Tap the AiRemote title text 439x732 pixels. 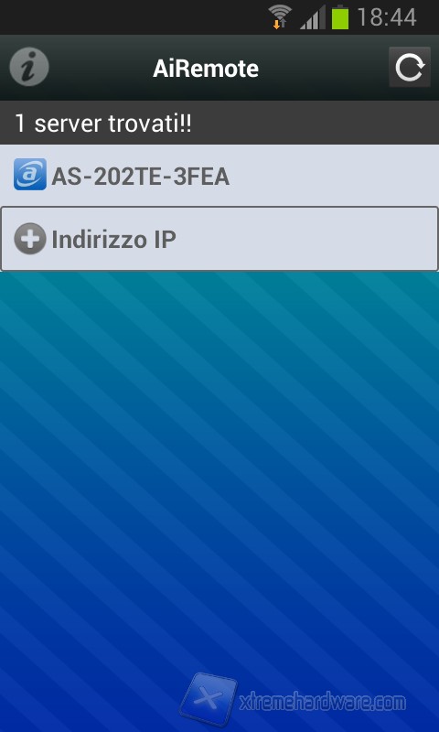[x=206, y=69]
